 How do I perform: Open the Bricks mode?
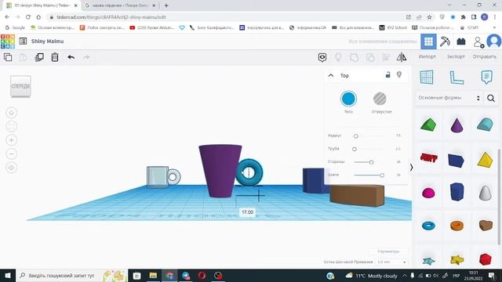coord(461,42)
